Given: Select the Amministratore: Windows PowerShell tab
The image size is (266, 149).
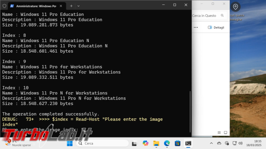Looking at the screenshot, I should point(37,6).
